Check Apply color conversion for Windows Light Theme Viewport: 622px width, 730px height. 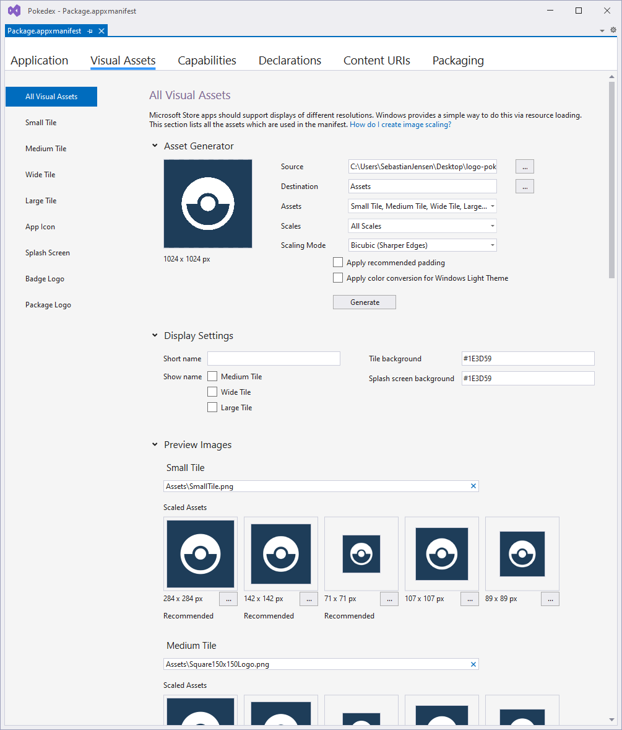[x=338, y=278]
